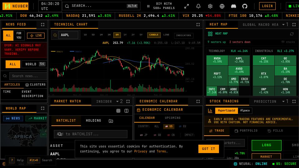Screen dimensions: 299x168
Task: Click the Neuber logo
Action: click(16, 6)
